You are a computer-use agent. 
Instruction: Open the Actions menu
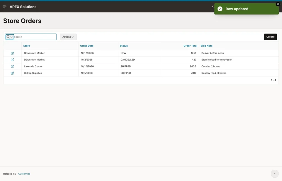coord(68,37)
